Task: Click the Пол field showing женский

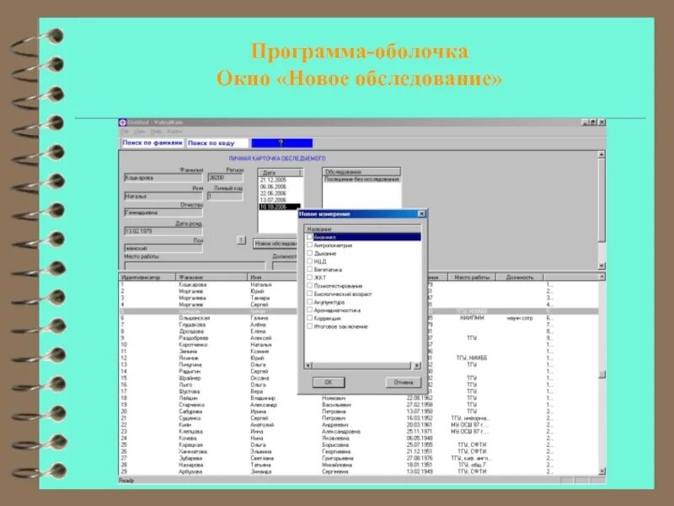Action: click(x=163, y=248)
